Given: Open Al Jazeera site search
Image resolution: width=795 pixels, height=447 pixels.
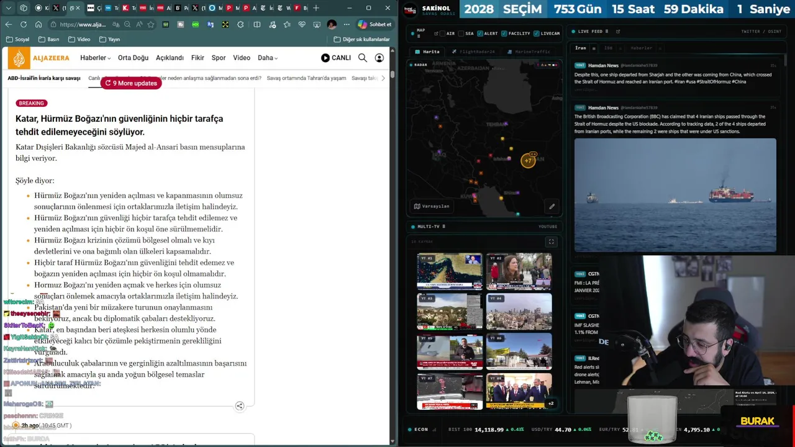Looking at the screenshot, I should (363, 58).
